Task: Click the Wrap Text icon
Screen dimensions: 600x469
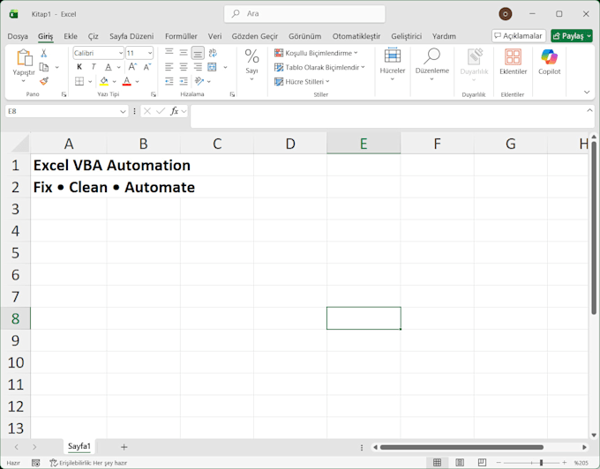Action: 213,53
